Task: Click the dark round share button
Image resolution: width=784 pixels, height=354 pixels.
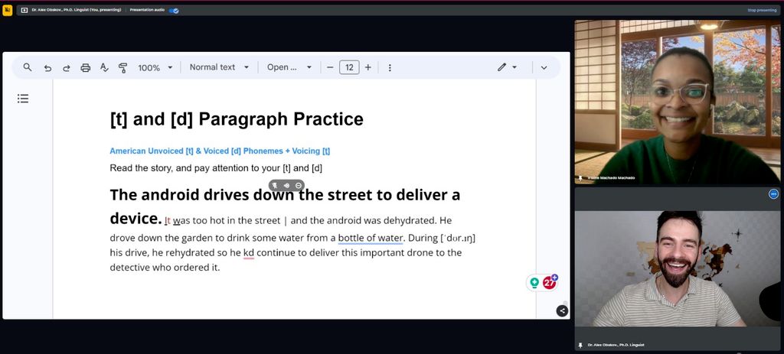Action: 562,310
